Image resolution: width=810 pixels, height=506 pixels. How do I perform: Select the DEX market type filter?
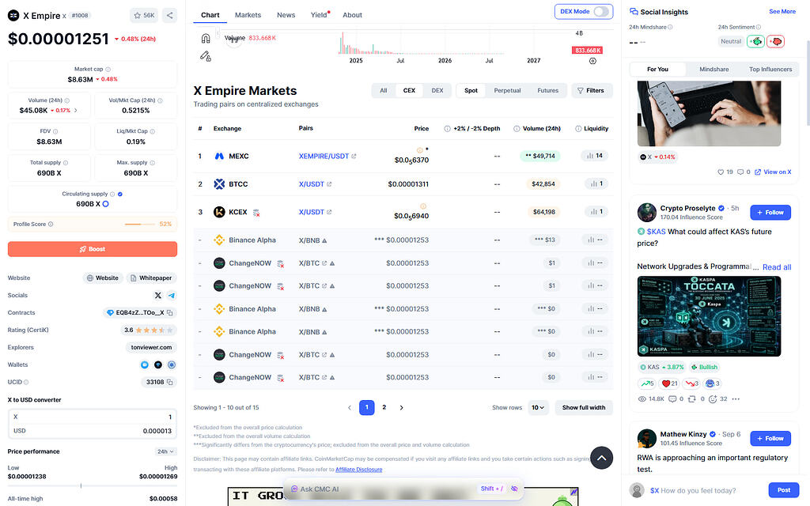coord(437,90)
